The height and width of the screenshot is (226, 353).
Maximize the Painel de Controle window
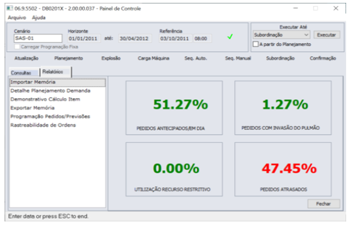[x=316, y=9]
